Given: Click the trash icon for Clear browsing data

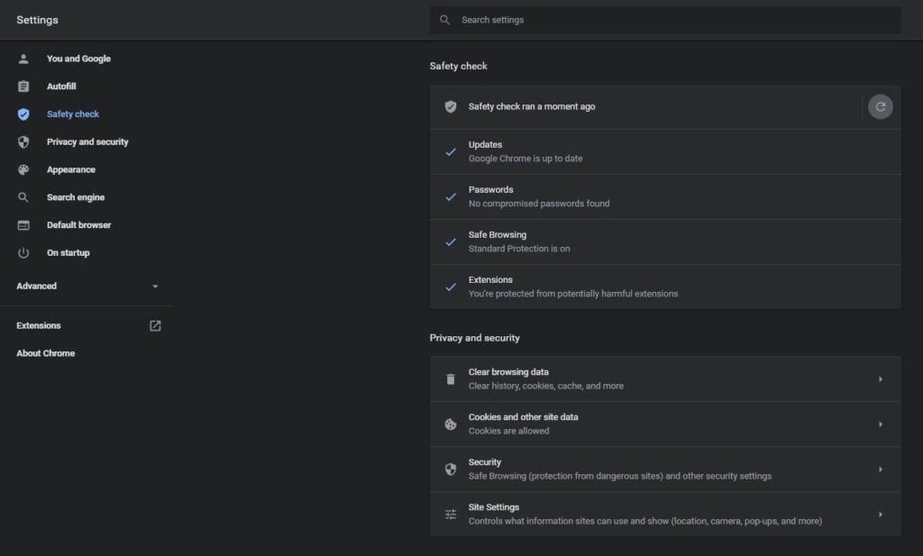Looking at the screenshot, I should tap(451, 379).
